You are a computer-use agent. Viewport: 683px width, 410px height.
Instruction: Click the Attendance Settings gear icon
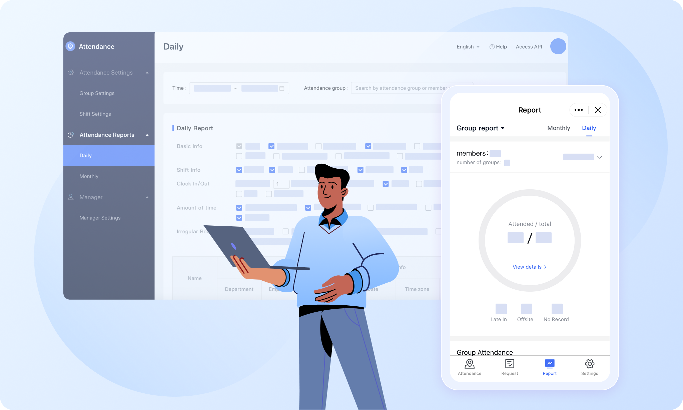tap(71, 72)
